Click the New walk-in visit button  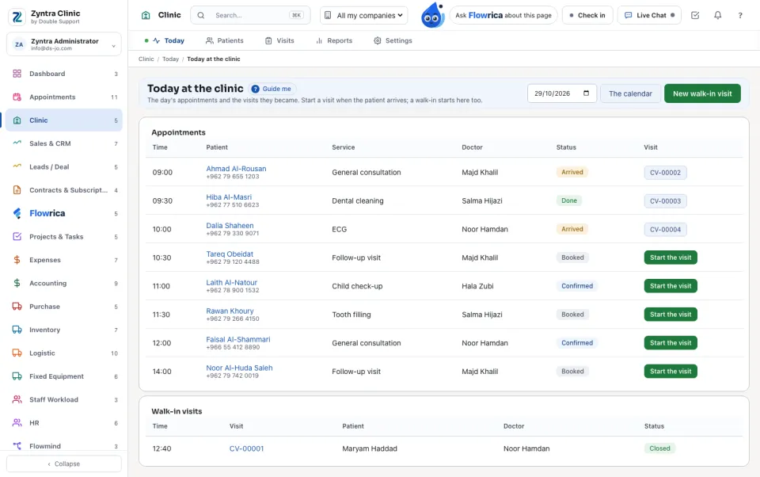pos(702,93)
